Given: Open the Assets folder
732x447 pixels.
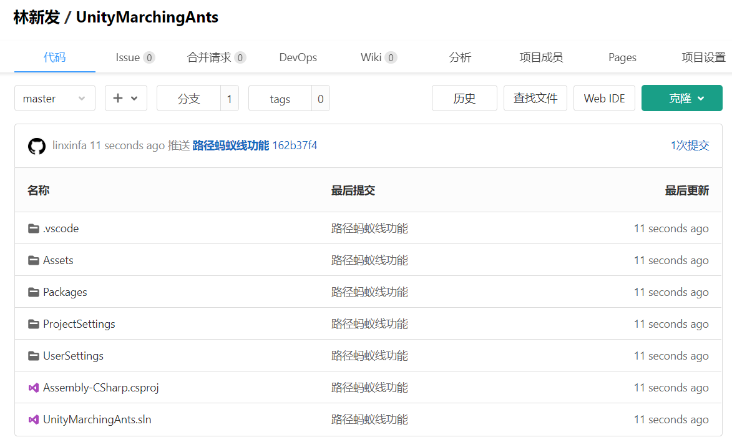Looking at the screenshot, I should 59,260.
